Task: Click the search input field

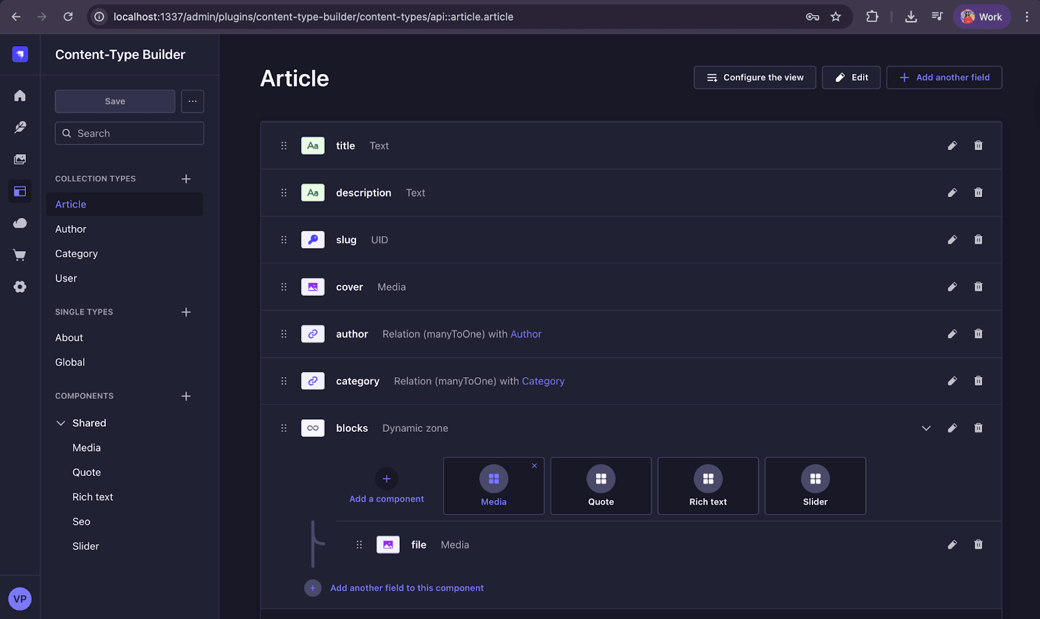Action: (129, 133)
